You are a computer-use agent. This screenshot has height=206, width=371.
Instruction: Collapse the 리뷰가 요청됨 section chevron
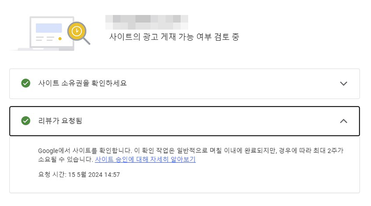tap(344, 121)
